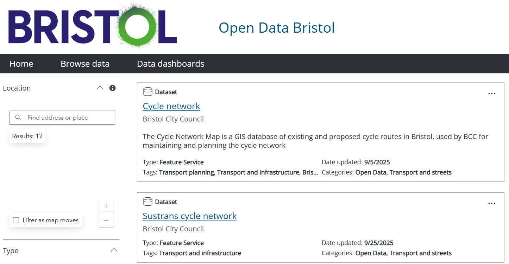The image size is (509, 264).
Task: Click the map zoom in plus button
Action: click(x=106, y=206)
